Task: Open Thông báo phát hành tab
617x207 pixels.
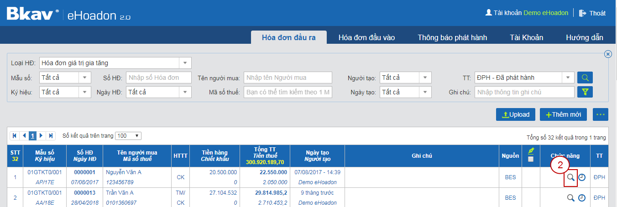Action: pyautogui.click(x=452, y=37)
